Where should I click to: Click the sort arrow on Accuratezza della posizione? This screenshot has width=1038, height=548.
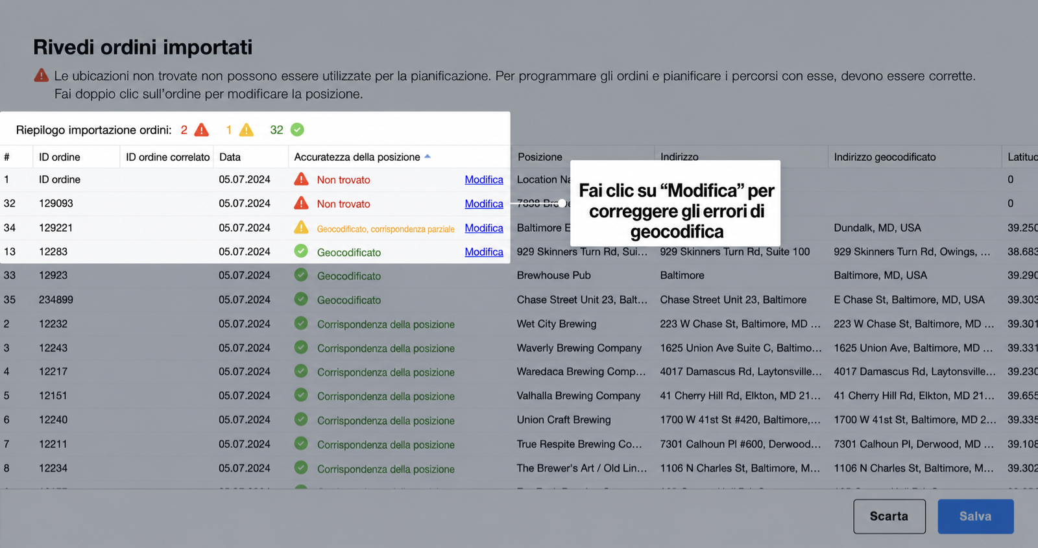point(428,157)
